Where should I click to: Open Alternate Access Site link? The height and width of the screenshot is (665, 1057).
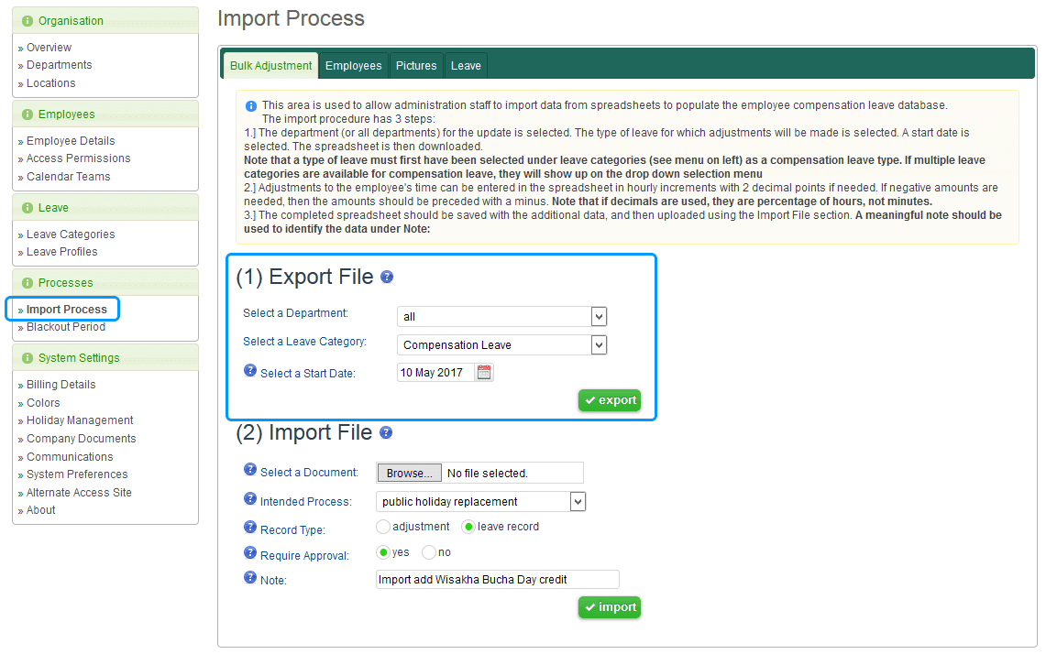click(x=79, y=493)
